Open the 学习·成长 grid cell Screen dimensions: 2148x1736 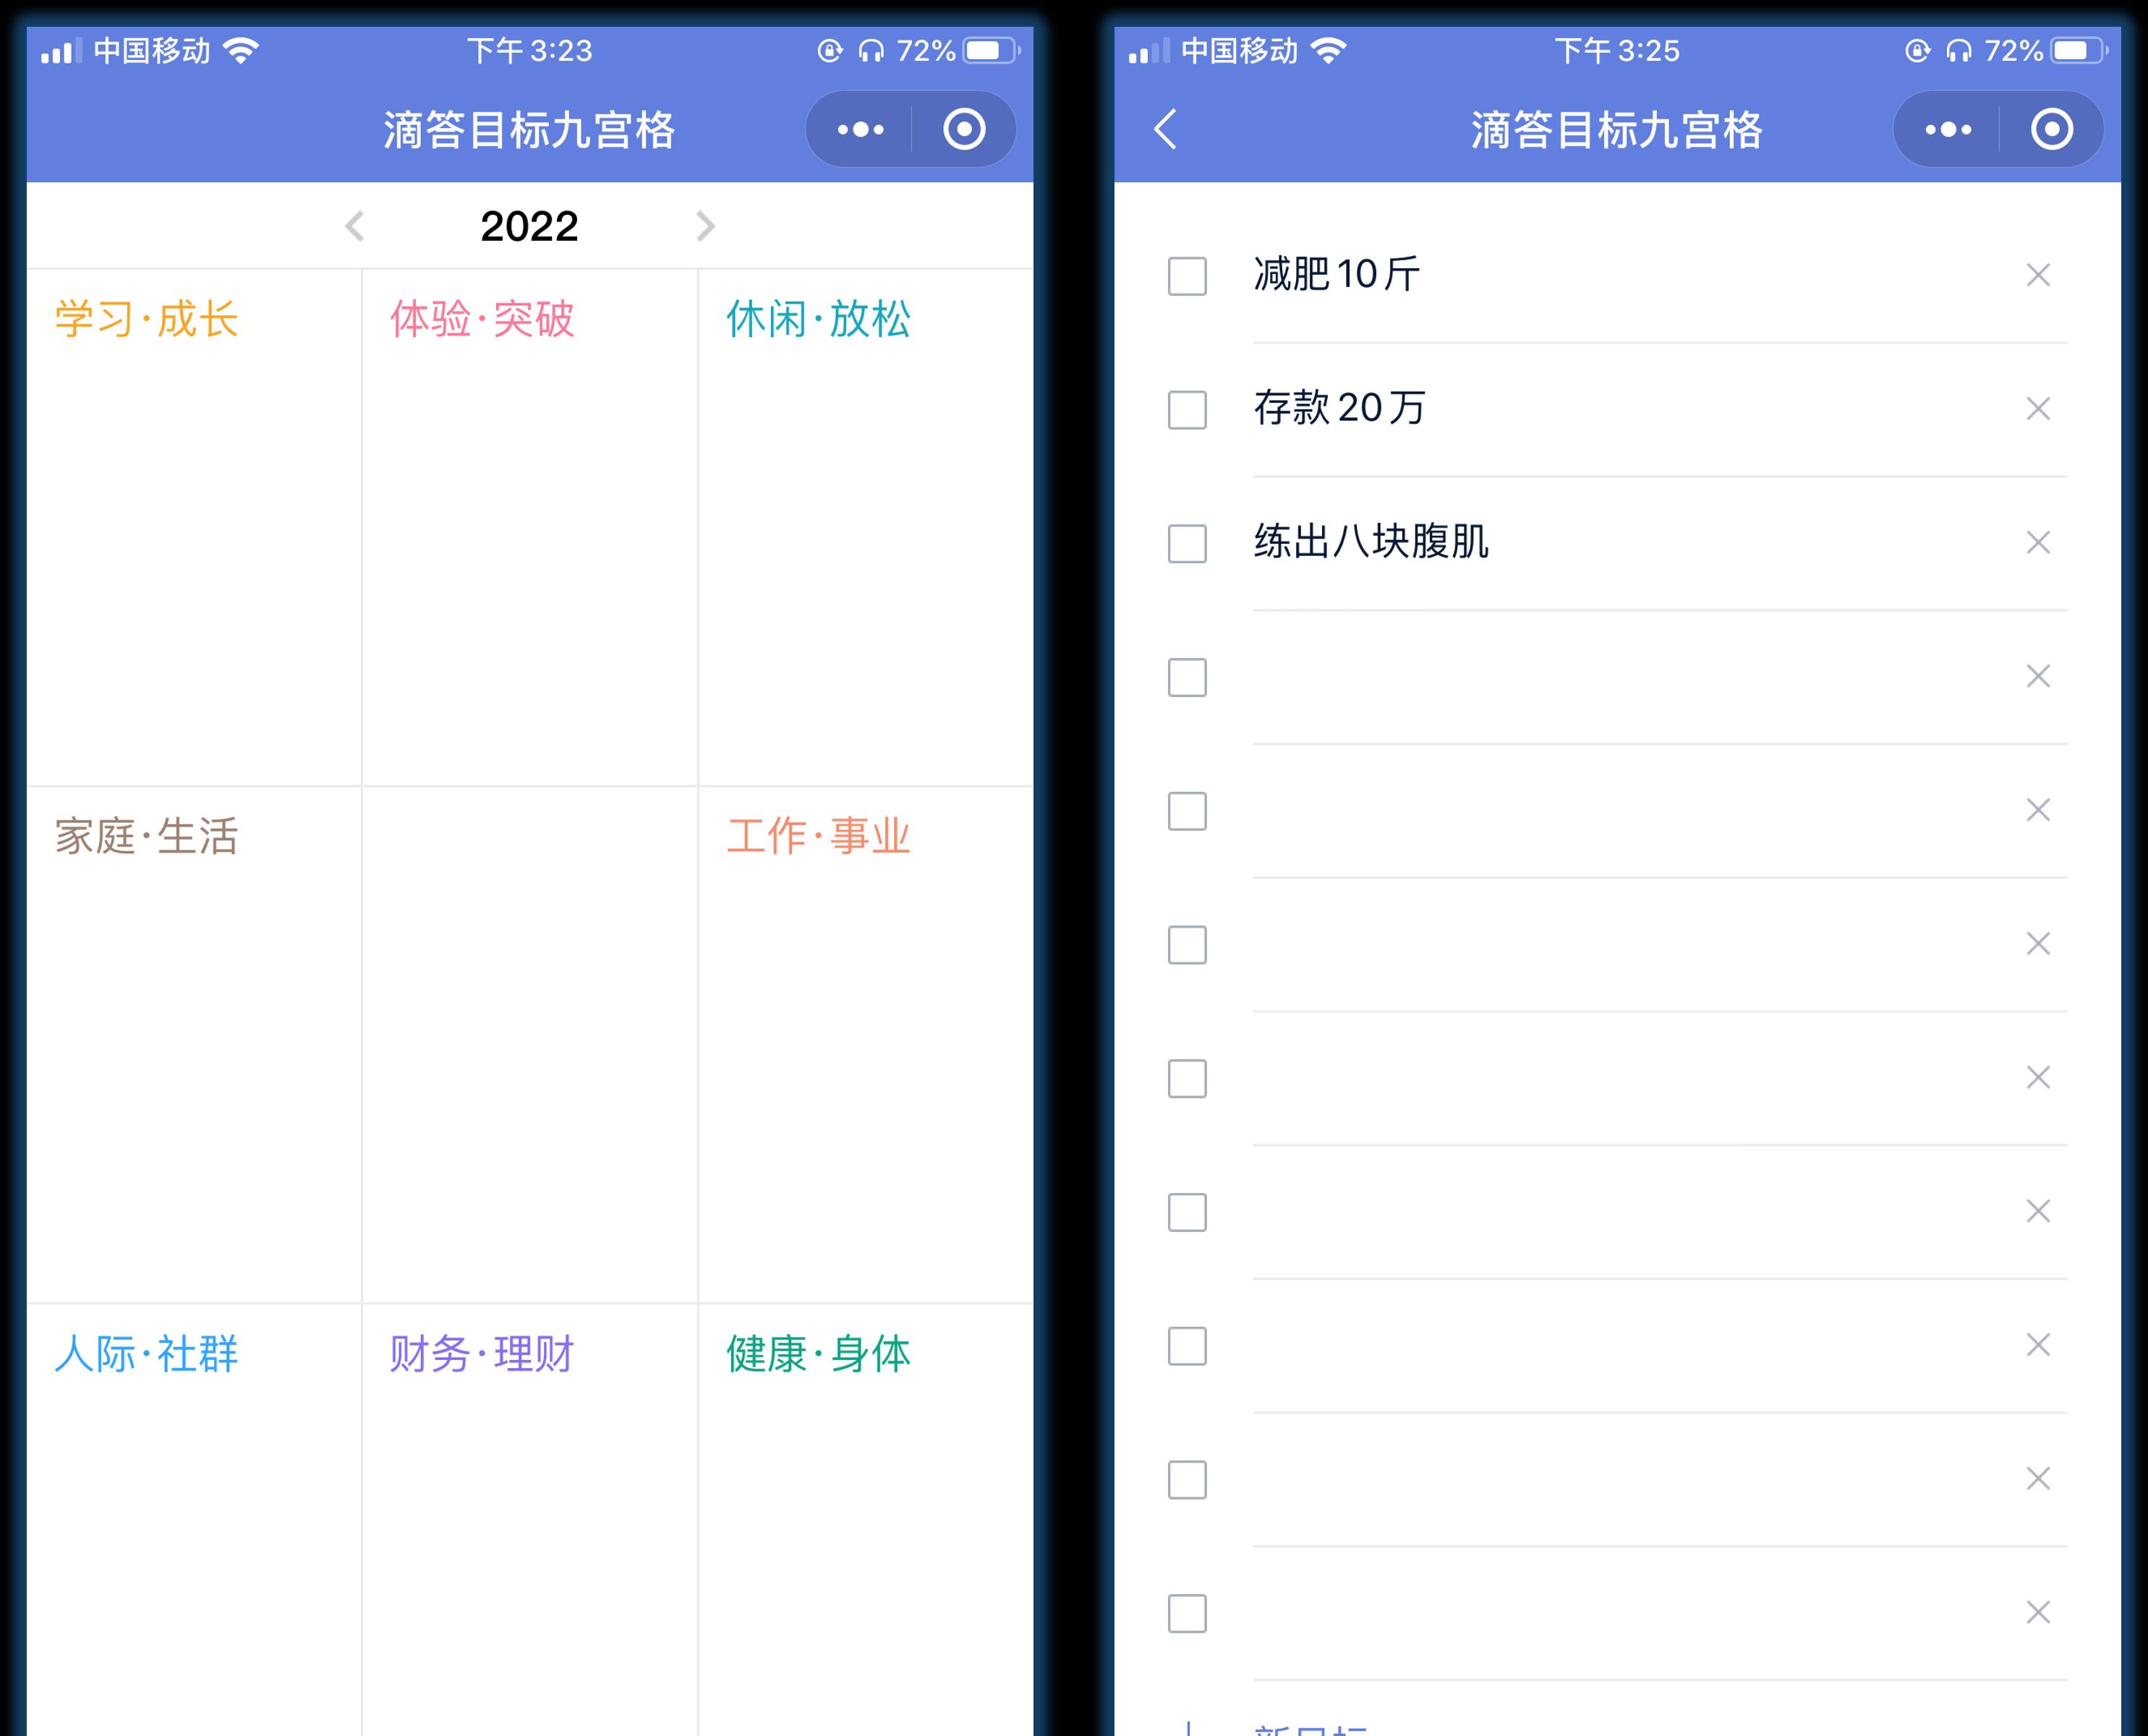tap(194, 527)
